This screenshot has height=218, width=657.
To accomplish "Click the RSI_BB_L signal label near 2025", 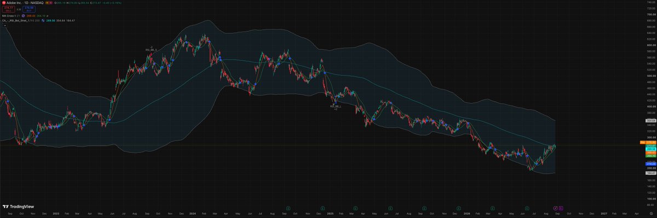I will click(335, 106).
